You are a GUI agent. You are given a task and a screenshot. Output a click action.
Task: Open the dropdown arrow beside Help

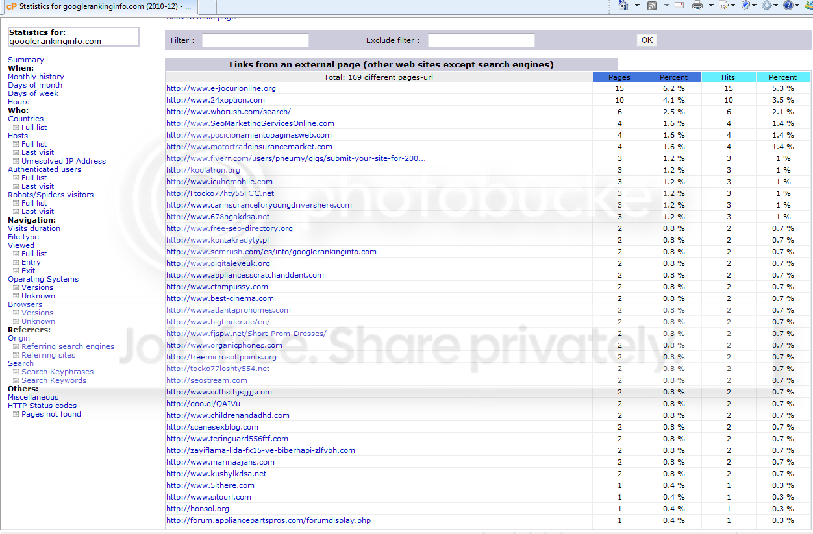(x=798, y=6)
